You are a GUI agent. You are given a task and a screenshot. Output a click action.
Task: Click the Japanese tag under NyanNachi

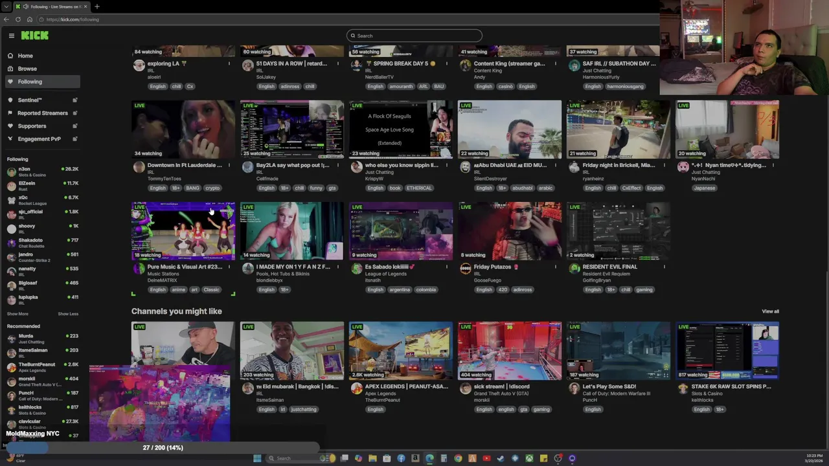point(704,188)
